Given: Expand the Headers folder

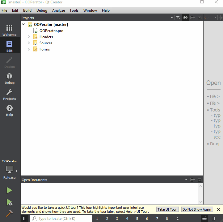Looking at the screenshot, I should click(x=29, y=37).
